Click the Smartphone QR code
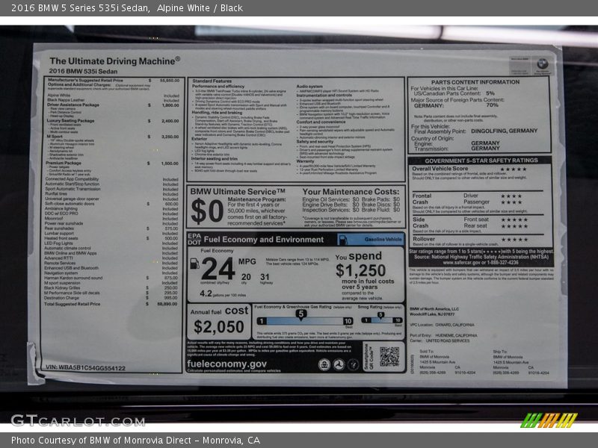 click(x=389, y=357)
